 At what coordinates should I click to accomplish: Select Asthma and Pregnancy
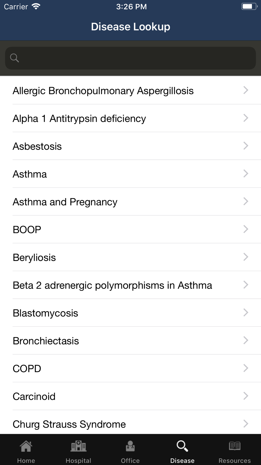(x=65, y=202)
